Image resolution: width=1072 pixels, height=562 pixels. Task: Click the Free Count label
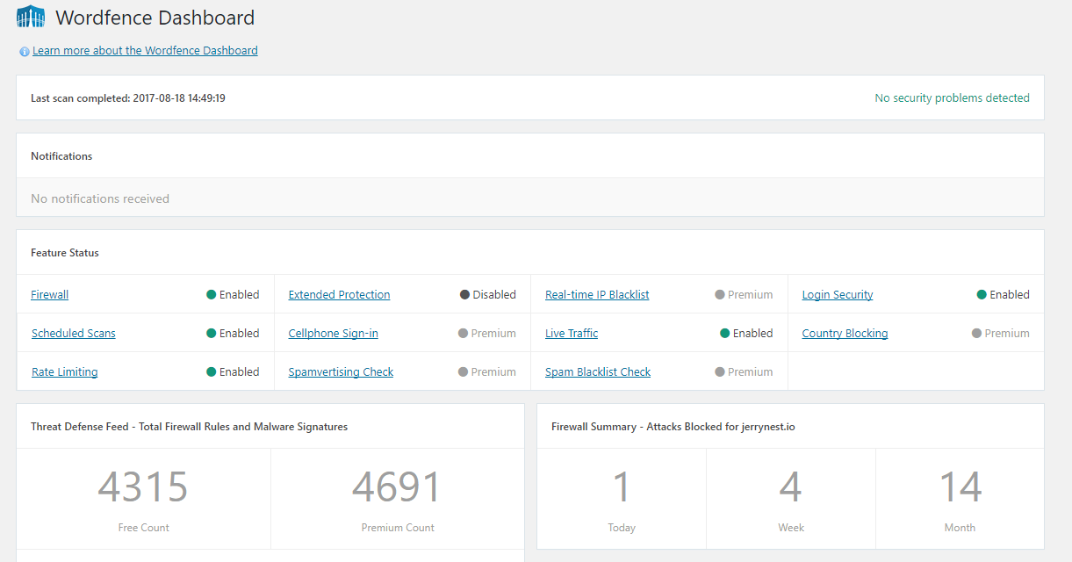[144, 528]
